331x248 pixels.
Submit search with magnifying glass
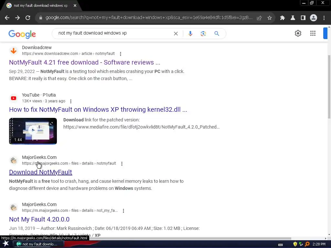click(x=217, y=34)
